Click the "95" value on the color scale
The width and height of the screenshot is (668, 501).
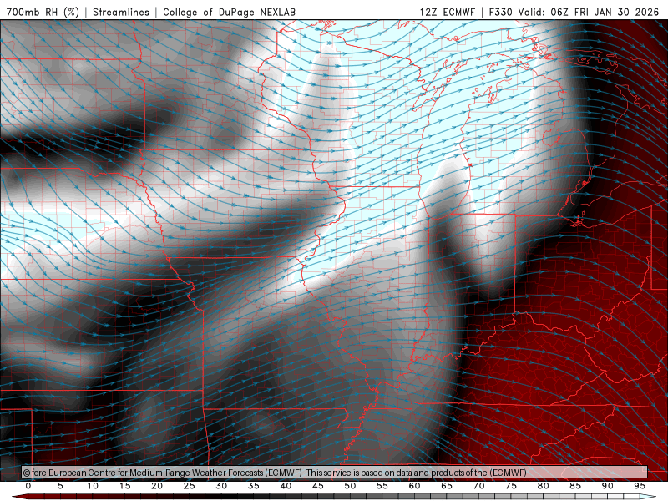pyautogui.click(x=640, y=486)
